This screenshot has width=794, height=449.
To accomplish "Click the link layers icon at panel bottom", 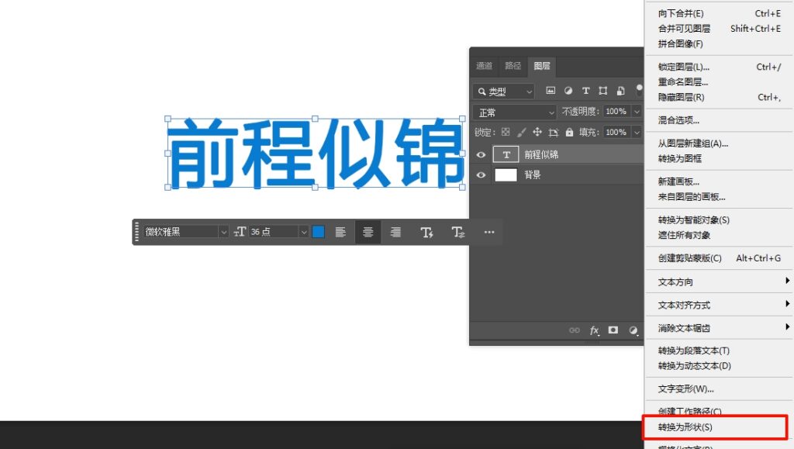I will 575,330.
